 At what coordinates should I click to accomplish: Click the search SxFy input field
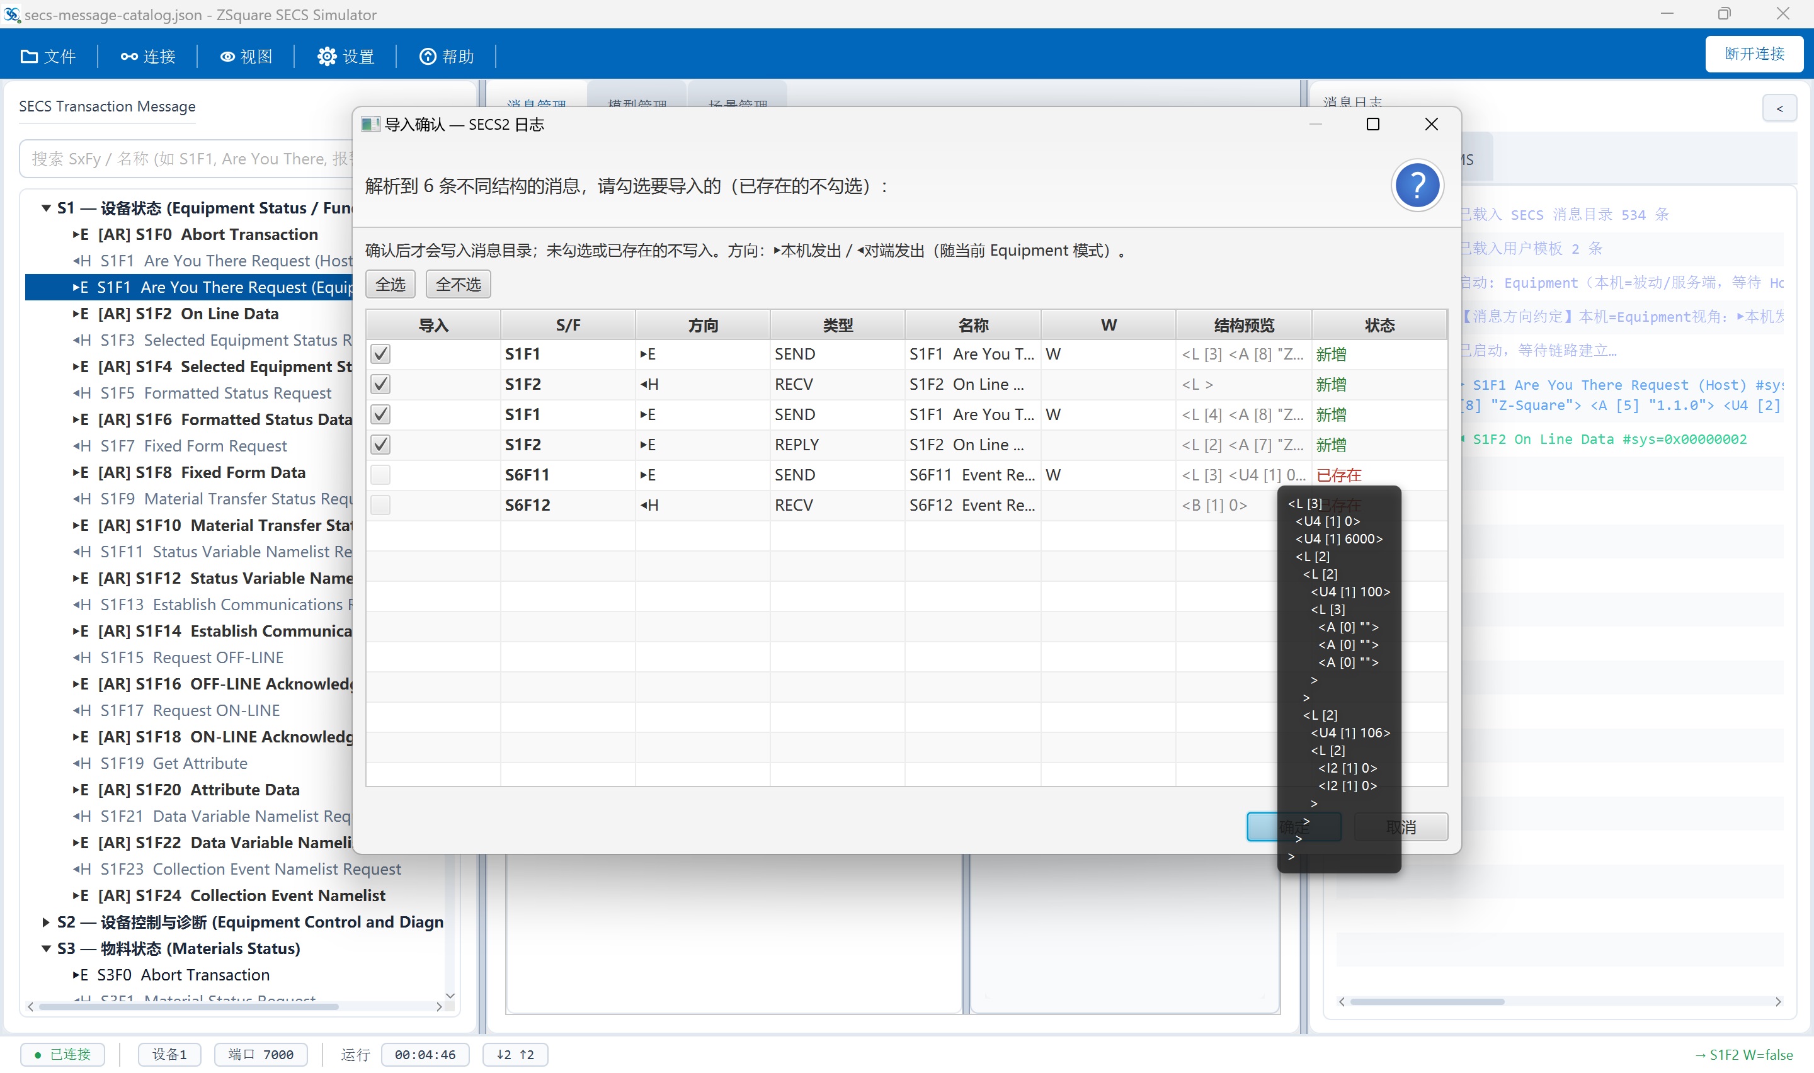click(186, 158)
